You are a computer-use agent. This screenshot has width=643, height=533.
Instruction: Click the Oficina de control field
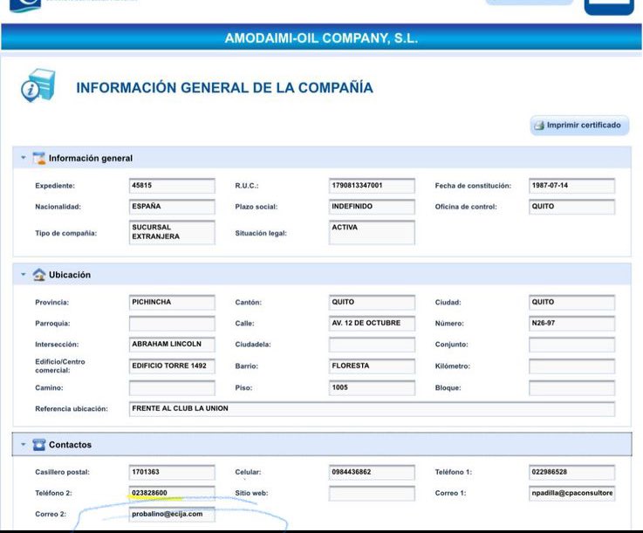(571, 207)
